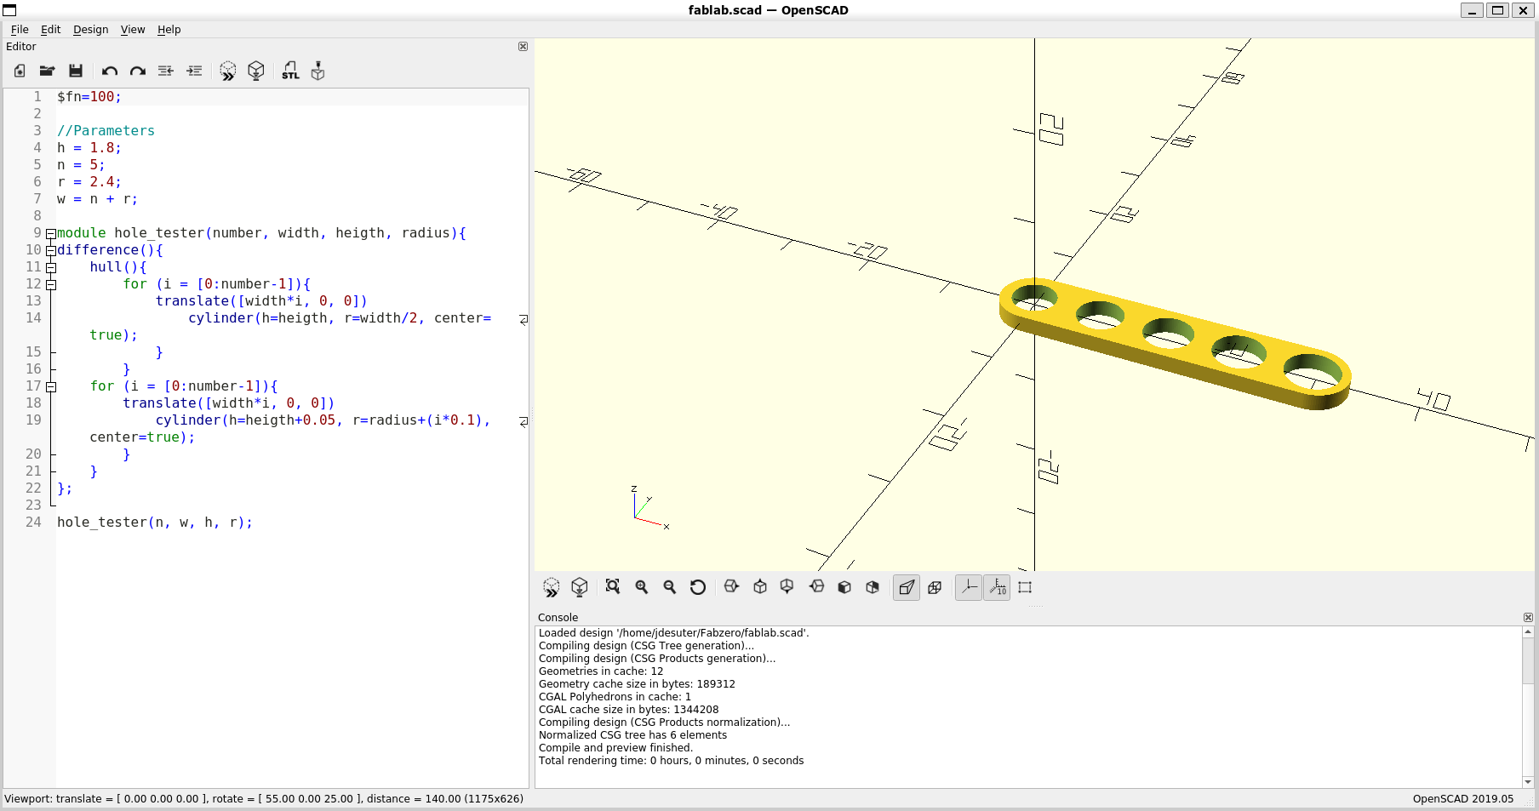1539x811 pixels.
Task: Redo the last edit
Action: 138,71
